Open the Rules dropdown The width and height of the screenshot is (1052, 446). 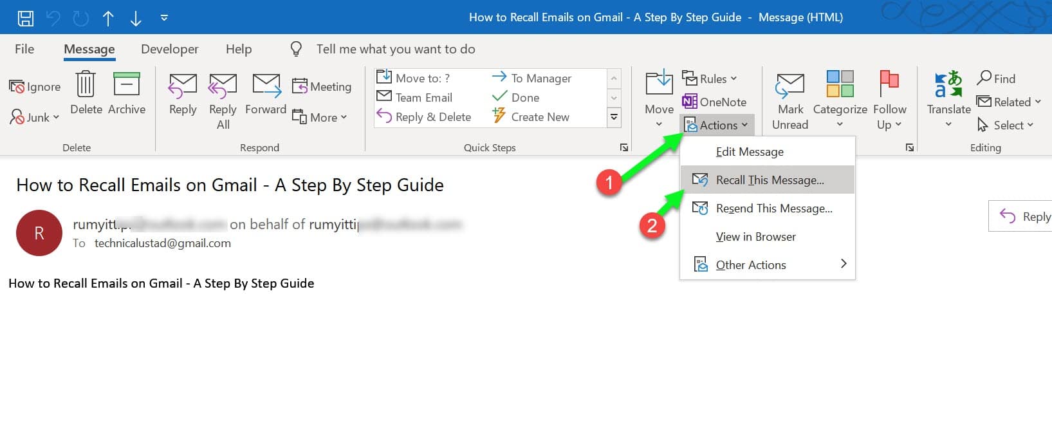click(710, 79)
